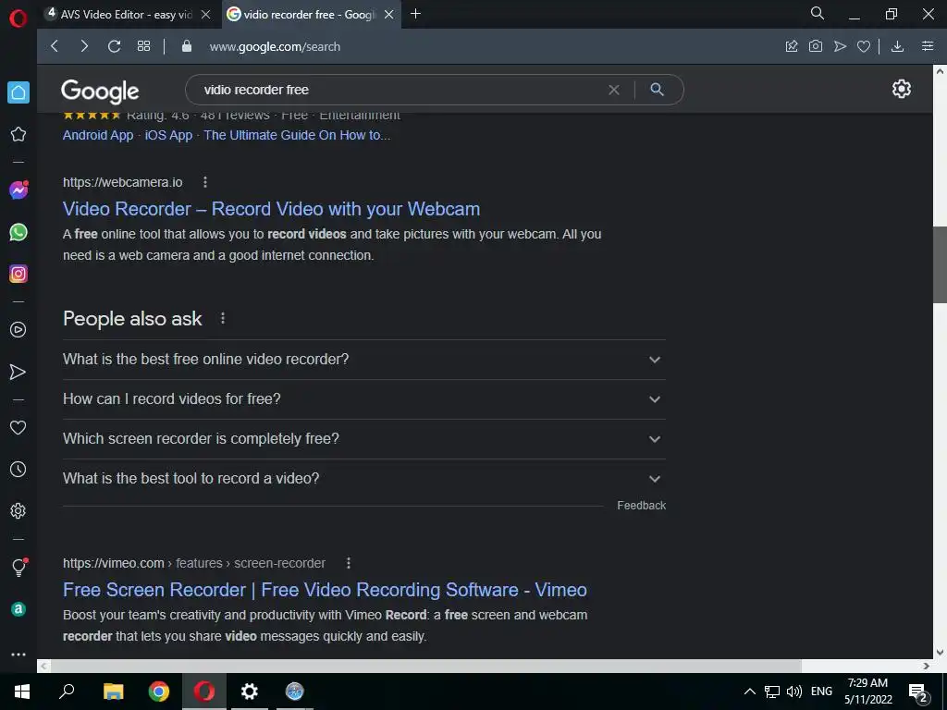Open the volume control in tray
The image size is (947, 710).
point(794,692)
